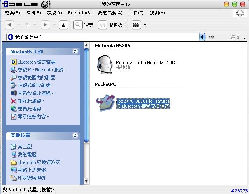Open the 搜尋 search magnifier icon
The image size is (249, 194).
78,25
